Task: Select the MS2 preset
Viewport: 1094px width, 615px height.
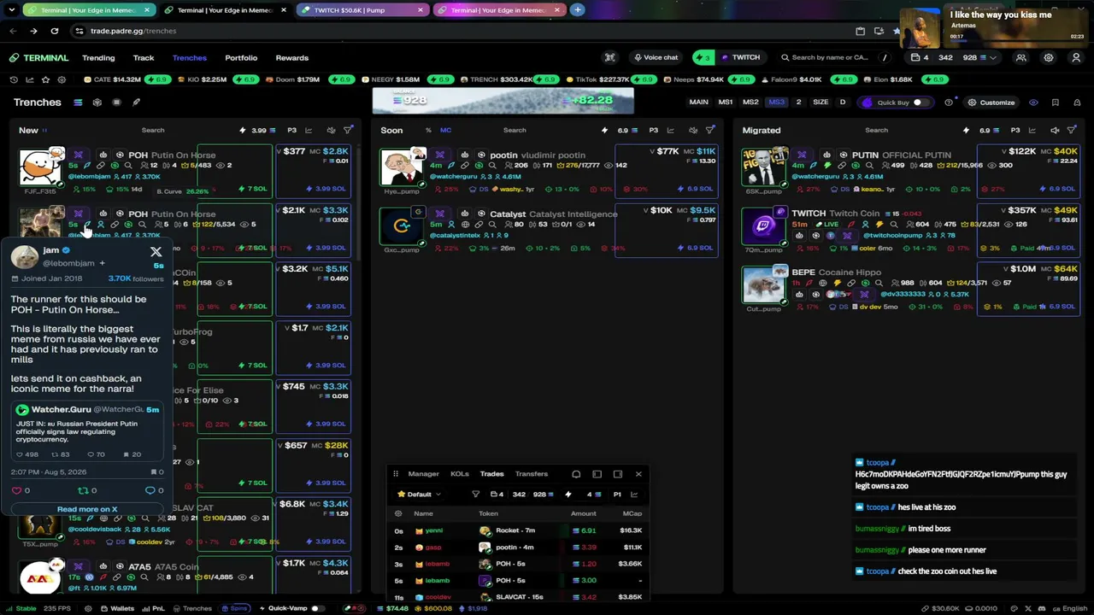Action: [x=750, y=102]
